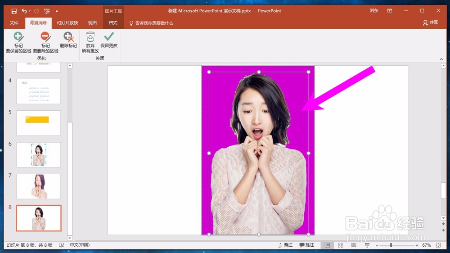Switch to Reading view icon
Viewport: 450px width, 253px height.
click(354, 245)
